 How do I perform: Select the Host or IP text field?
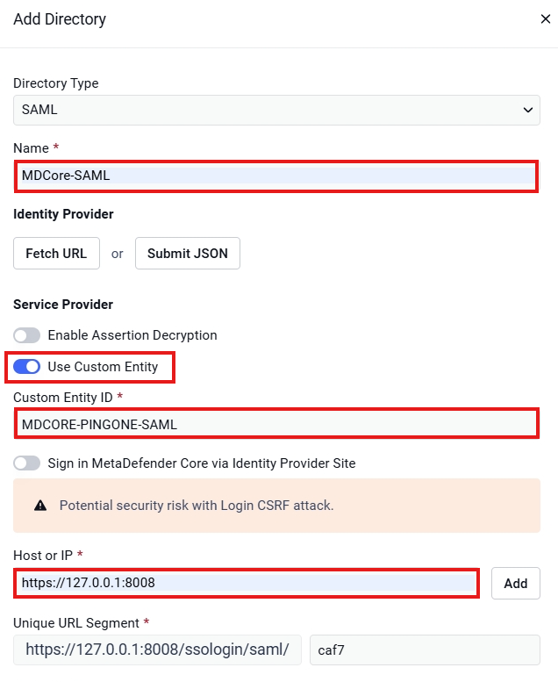coord(247,583)
